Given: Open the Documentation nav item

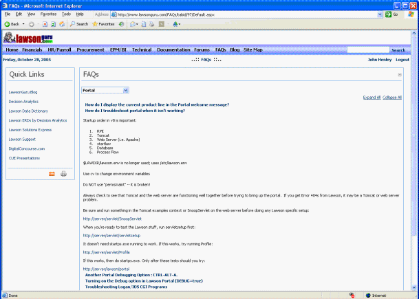Looking at the screenshot, I should point(173,50).
